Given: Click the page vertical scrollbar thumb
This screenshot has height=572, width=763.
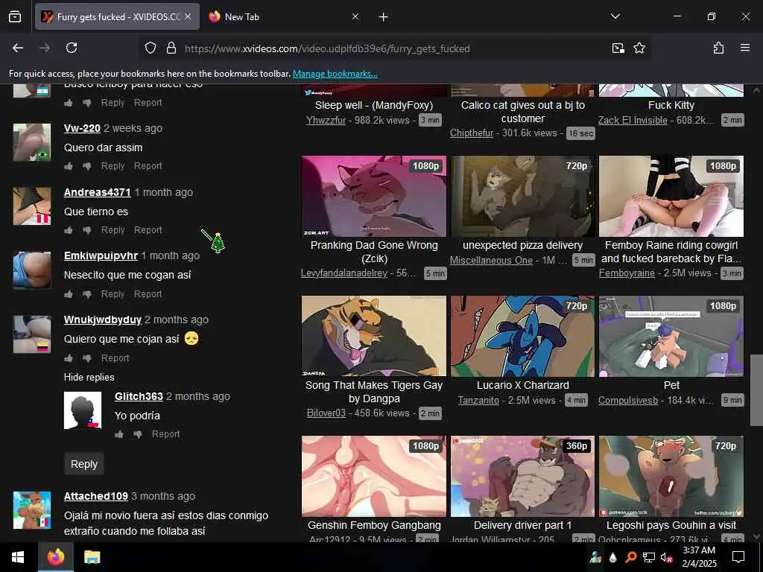Looking at the screenshot, I should click(756, 390).
